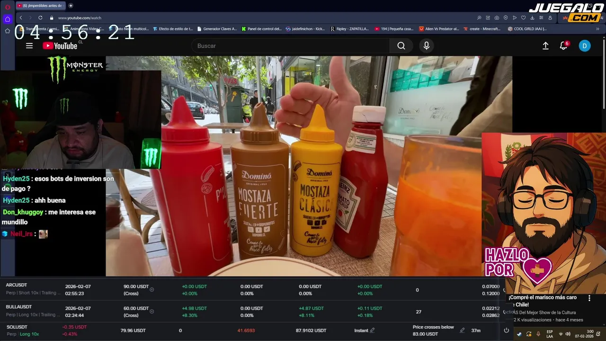The image size is (606, 341).
Task: Click the address bar www.youtube.com/watch
Action: pos(80,18)
